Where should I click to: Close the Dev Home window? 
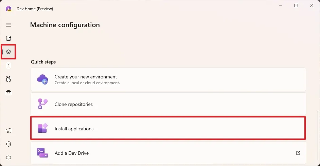coord(312,5)
